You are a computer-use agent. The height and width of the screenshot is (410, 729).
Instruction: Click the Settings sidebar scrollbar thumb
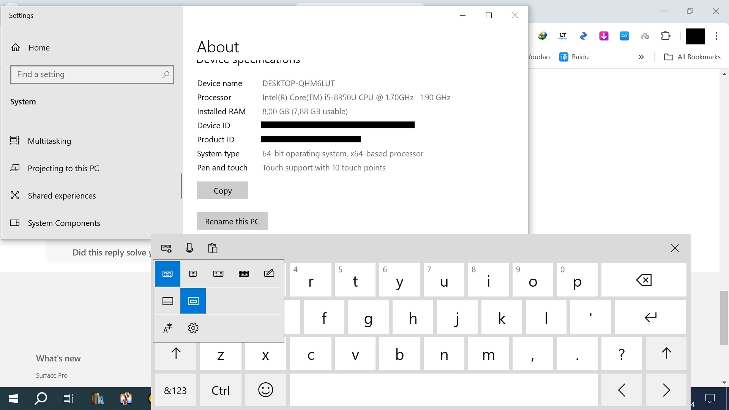pyautogui.click(x=181, y=186)
